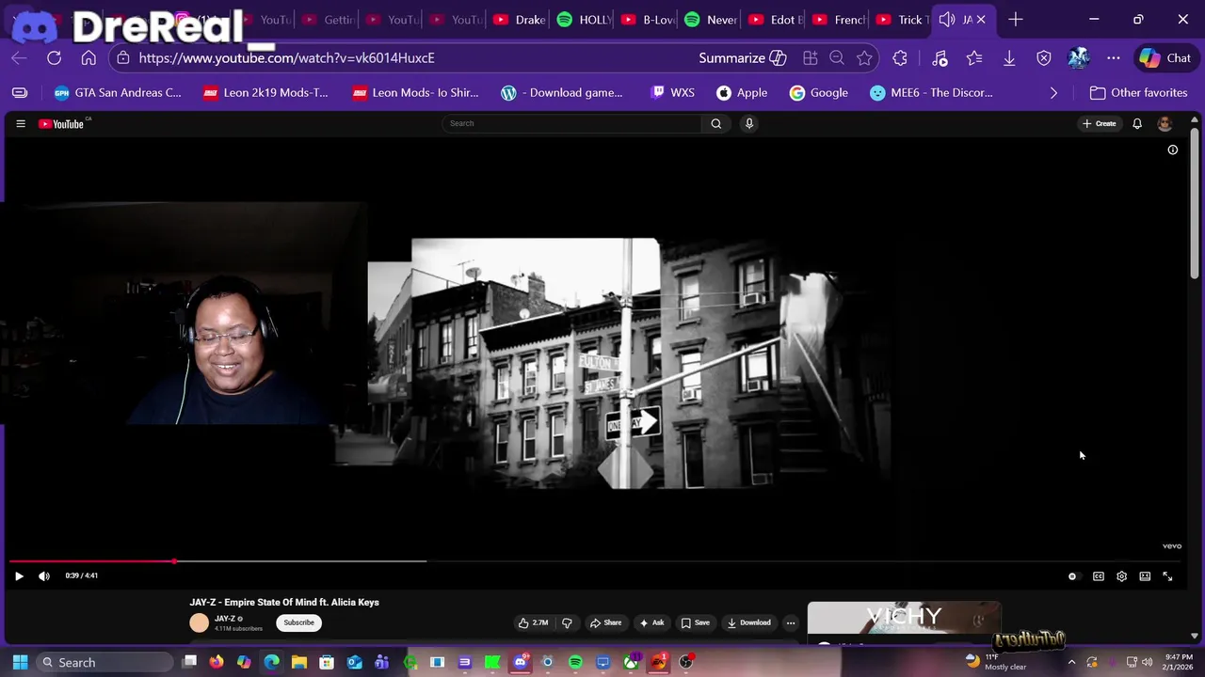Open the MEE6 Discord bookmark
This screenshot has height=677, width=1205.
click(x=931, y=93)
